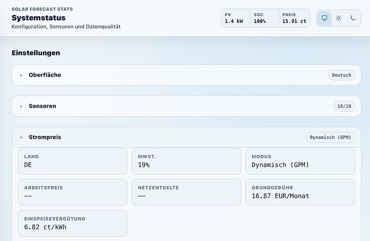Click the Strompreis section title
Screen dimensions: 370x241
click(x=45, y=137)
